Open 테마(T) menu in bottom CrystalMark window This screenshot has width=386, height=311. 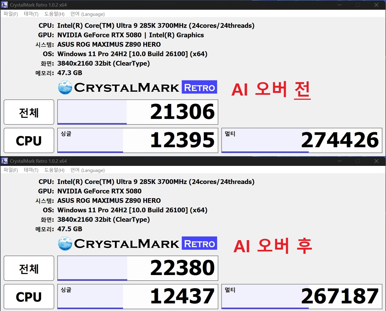(x=31, y=170)
